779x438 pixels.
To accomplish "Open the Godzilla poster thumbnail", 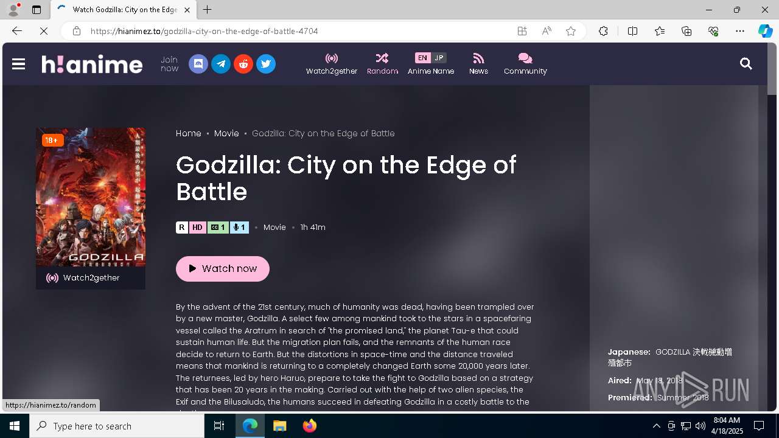I will click(x=91, y=197).
